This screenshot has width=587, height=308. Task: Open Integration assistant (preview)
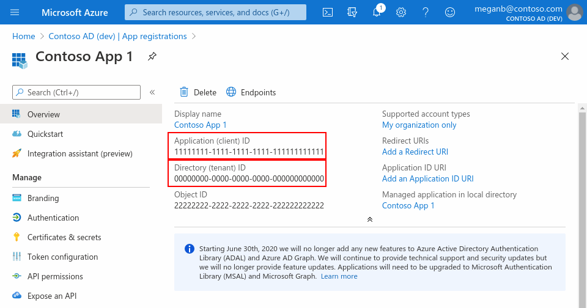tap(81, 153)
